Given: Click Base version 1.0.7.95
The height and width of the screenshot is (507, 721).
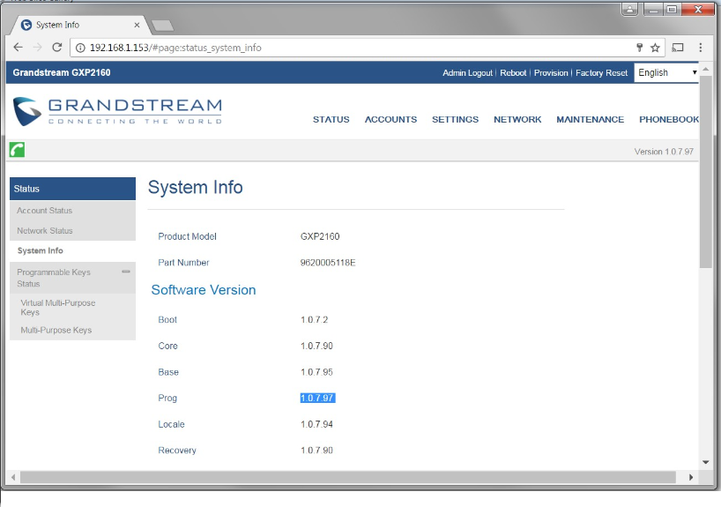Looking at the screenshot, I should click(316, 372).
